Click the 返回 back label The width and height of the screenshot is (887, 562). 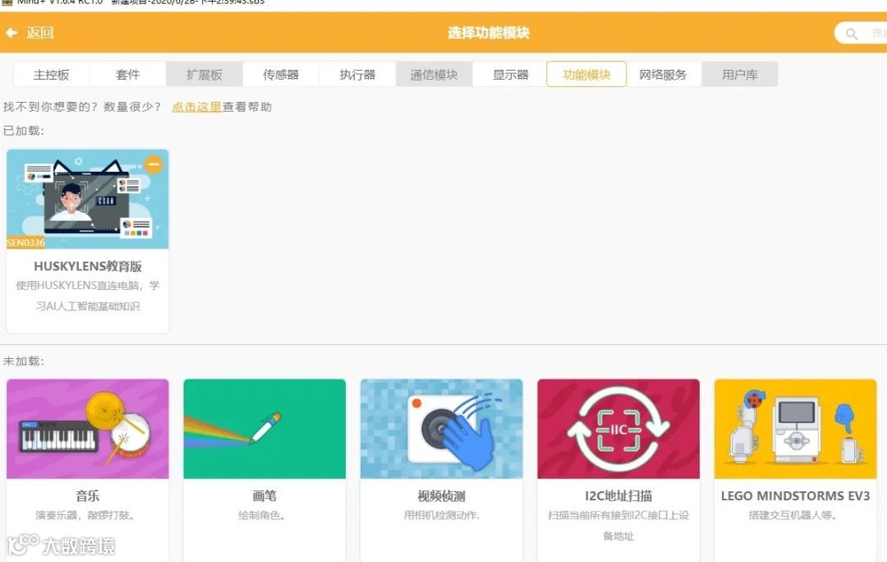[40, 33]
